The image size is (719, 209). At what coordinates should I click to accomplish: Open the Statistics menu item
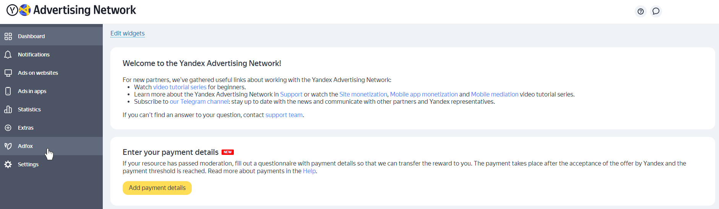pos(51,109)
